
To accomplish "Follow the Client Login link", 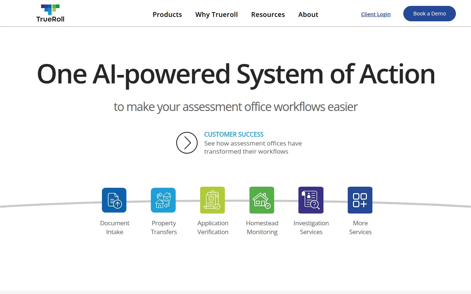I will click(376, 14).
